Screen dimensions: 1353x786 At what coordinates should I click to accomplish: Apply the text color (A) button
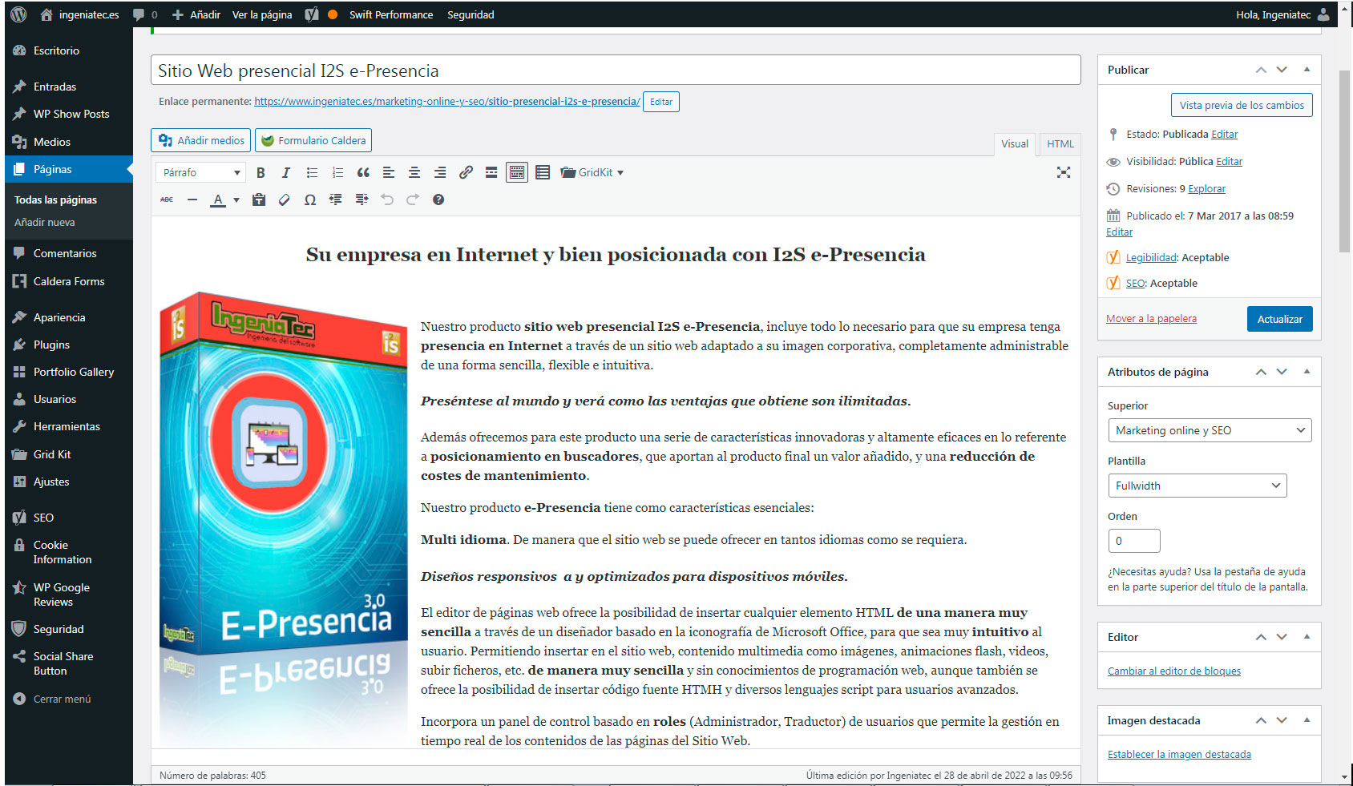pos(218,200)
